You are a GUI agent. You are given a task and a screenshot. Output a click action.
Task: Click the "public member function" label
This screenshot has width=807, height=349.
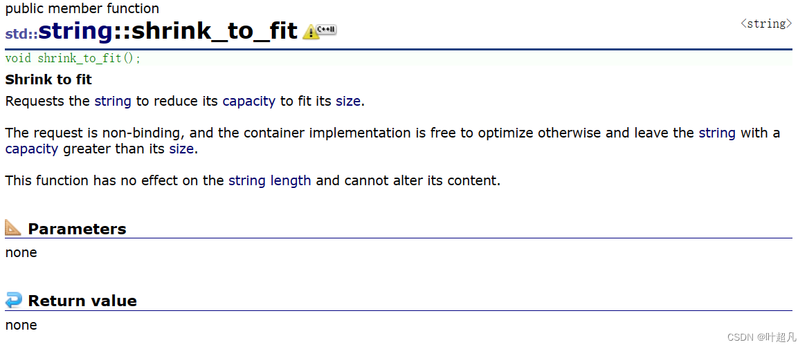[x=82, y=9]
